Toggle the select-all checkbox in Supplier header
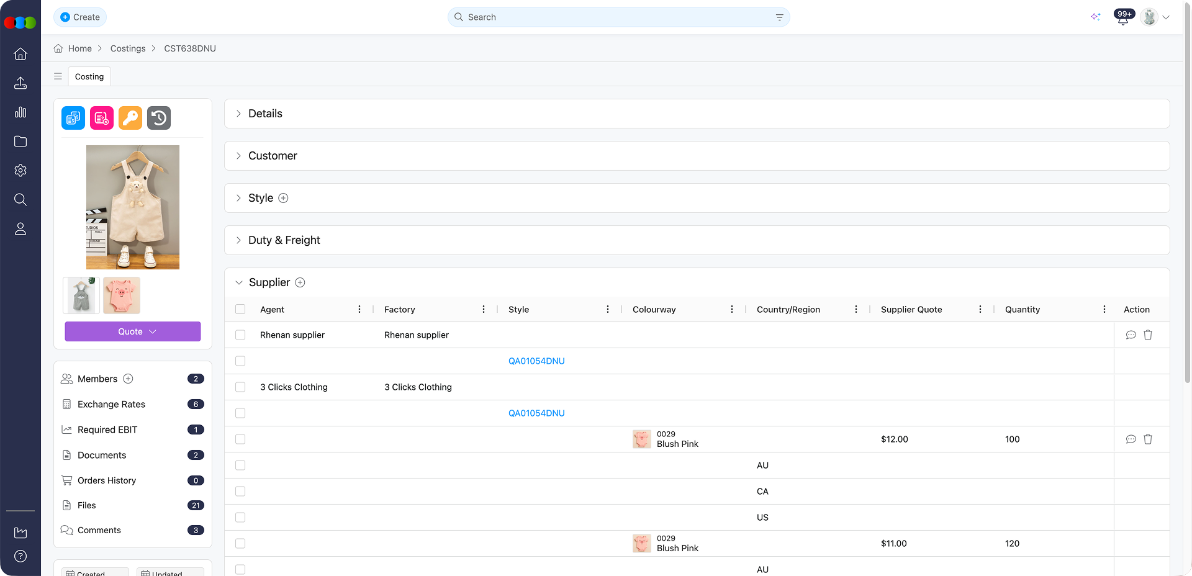 click(x=240, y=309)
